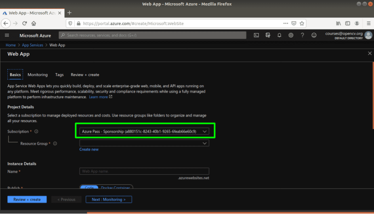Expand the Subscription dropdown
Screen dimensions: 374x214
[x=144, y=132]
